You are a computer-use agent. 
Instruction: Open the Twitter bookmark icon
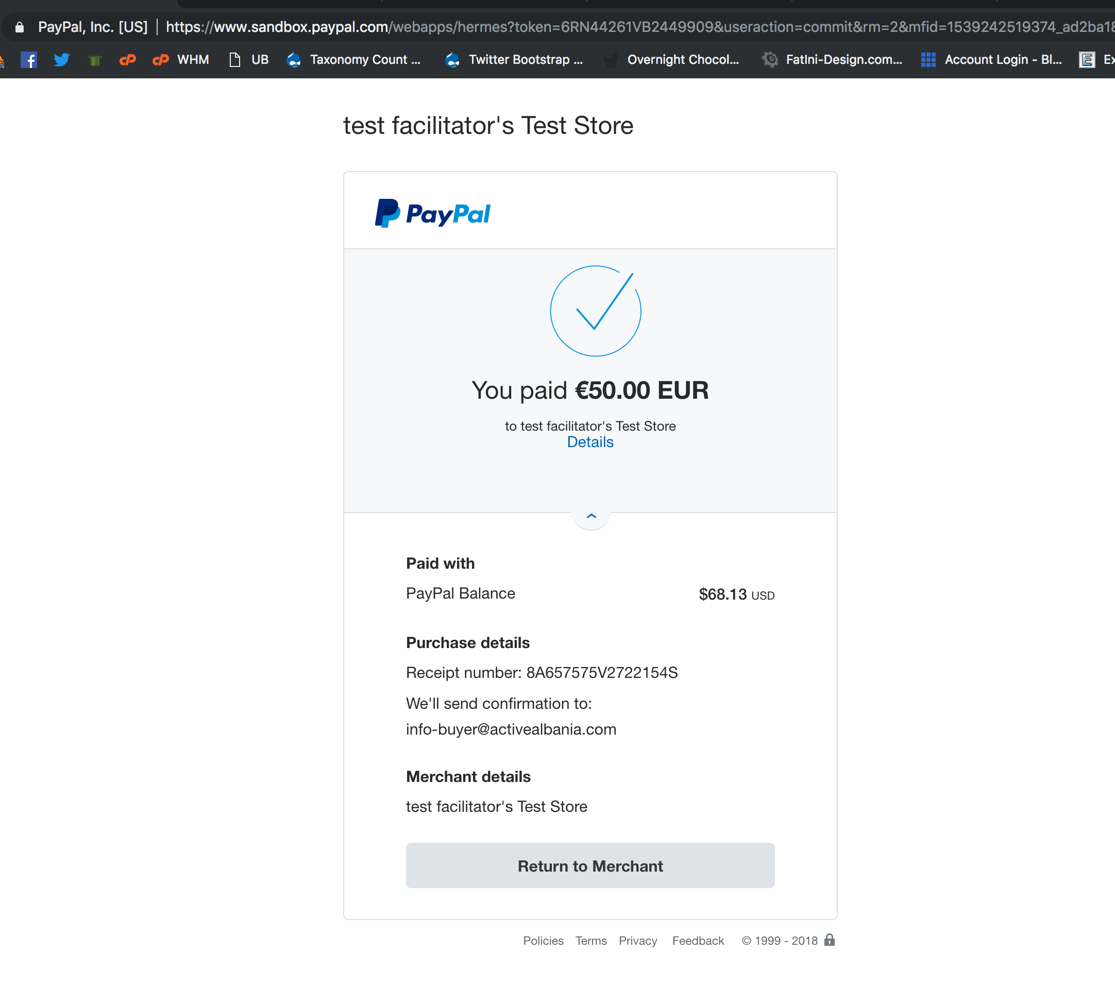tap(62, 59)
